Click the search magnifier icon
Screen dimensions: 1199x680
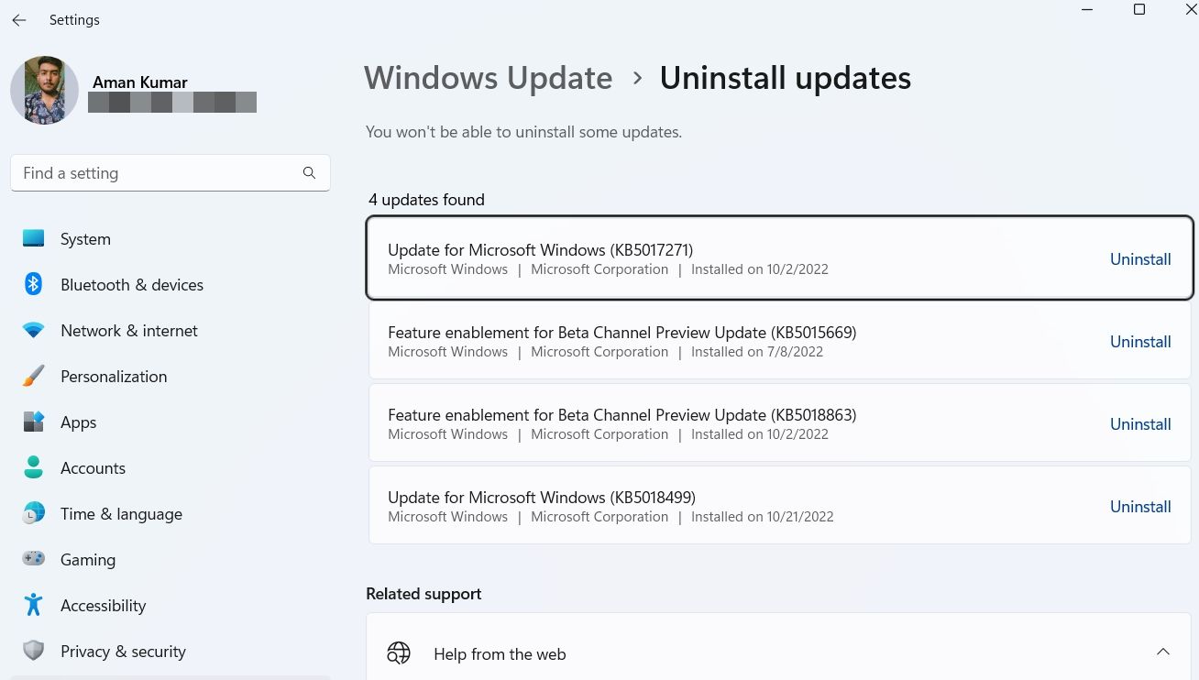point(309,173)
